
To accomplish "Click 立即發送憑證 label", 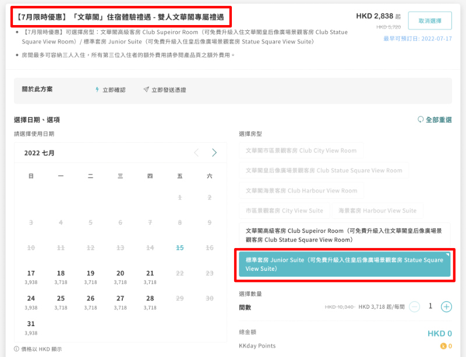I will (168, 90).
